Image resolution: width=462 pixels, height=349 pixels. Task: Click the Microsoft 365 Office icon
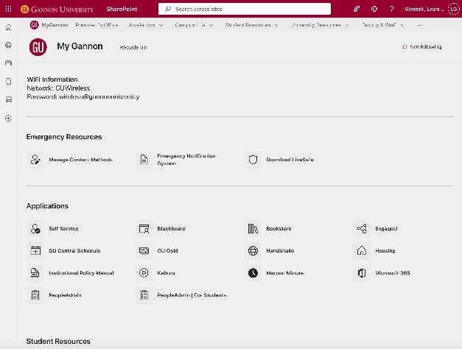[362, 273]
